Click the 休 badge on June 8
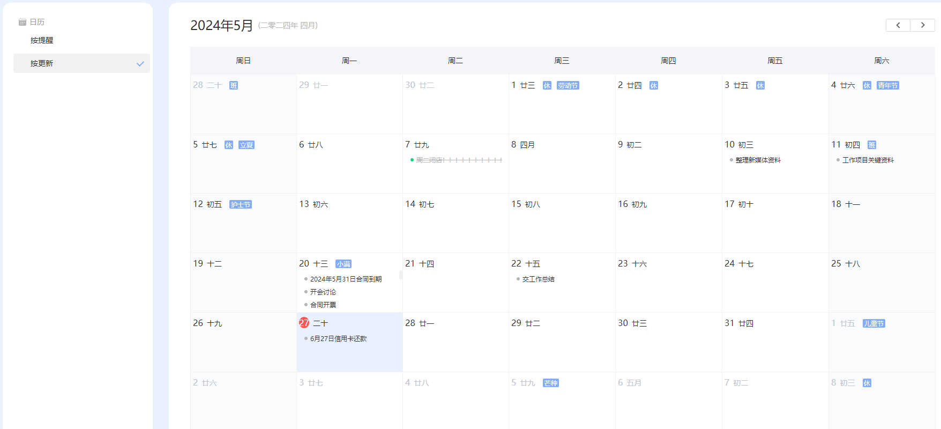941x429 pixels. (x=867, y=383)
